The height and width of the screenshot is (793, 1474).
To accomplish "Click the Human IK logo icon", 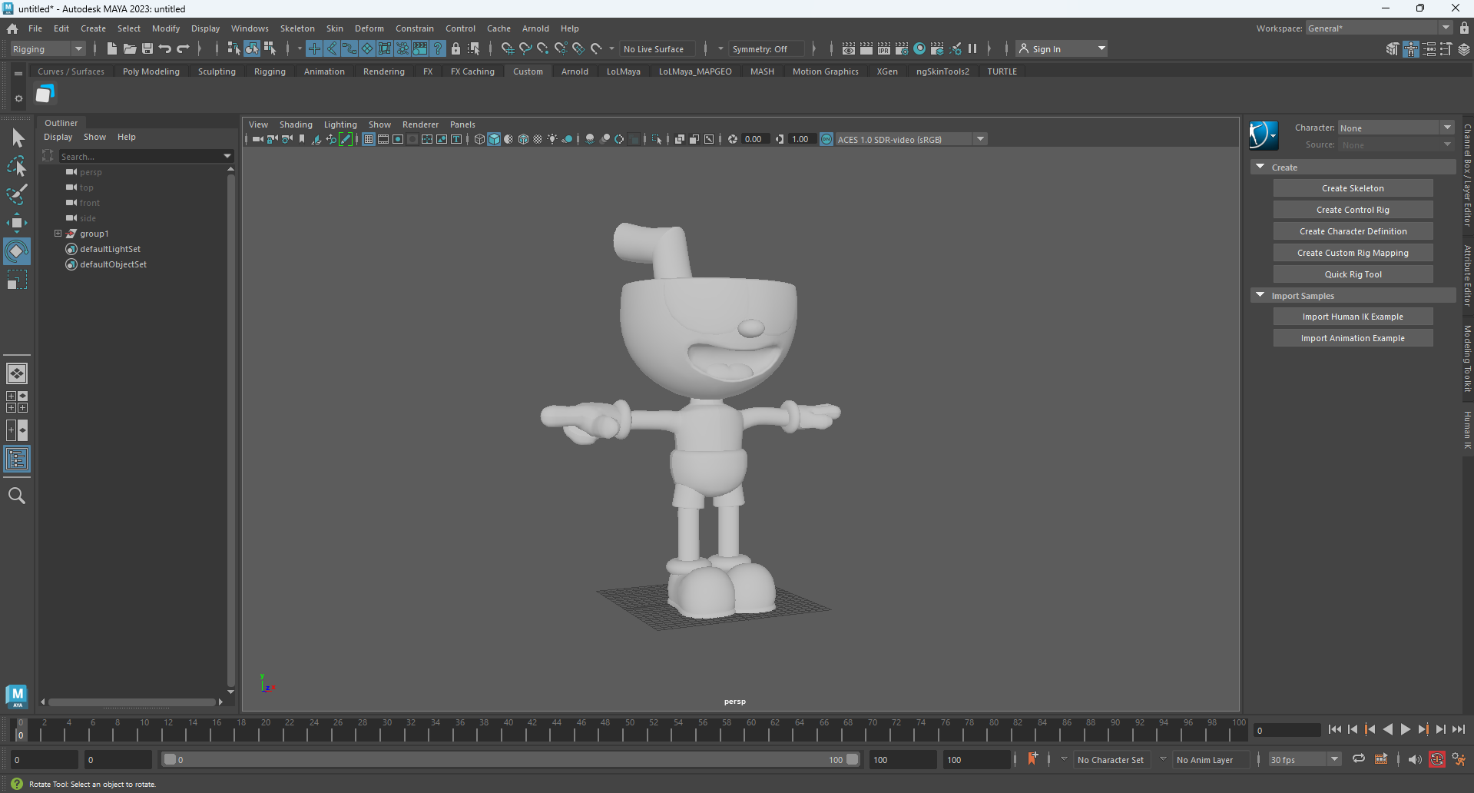I will (1264, 136).
